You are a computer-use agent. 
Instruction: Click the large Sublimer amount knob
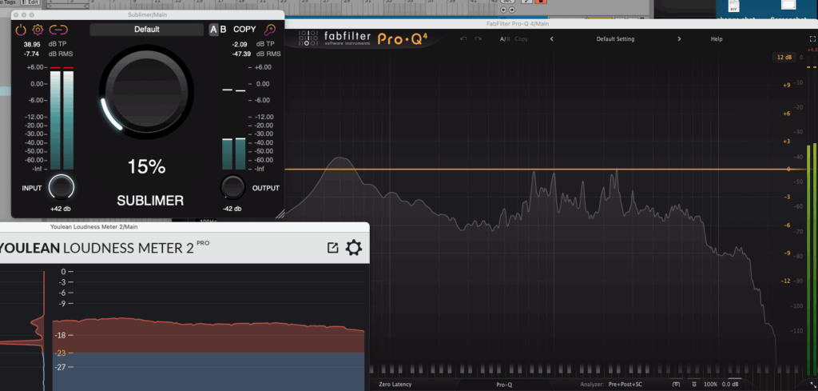coord(147,92)
